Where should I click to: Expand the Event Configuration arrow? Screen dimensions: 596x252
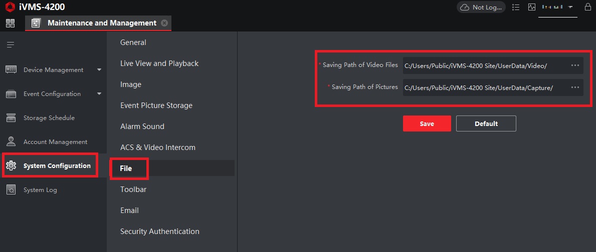99,93
